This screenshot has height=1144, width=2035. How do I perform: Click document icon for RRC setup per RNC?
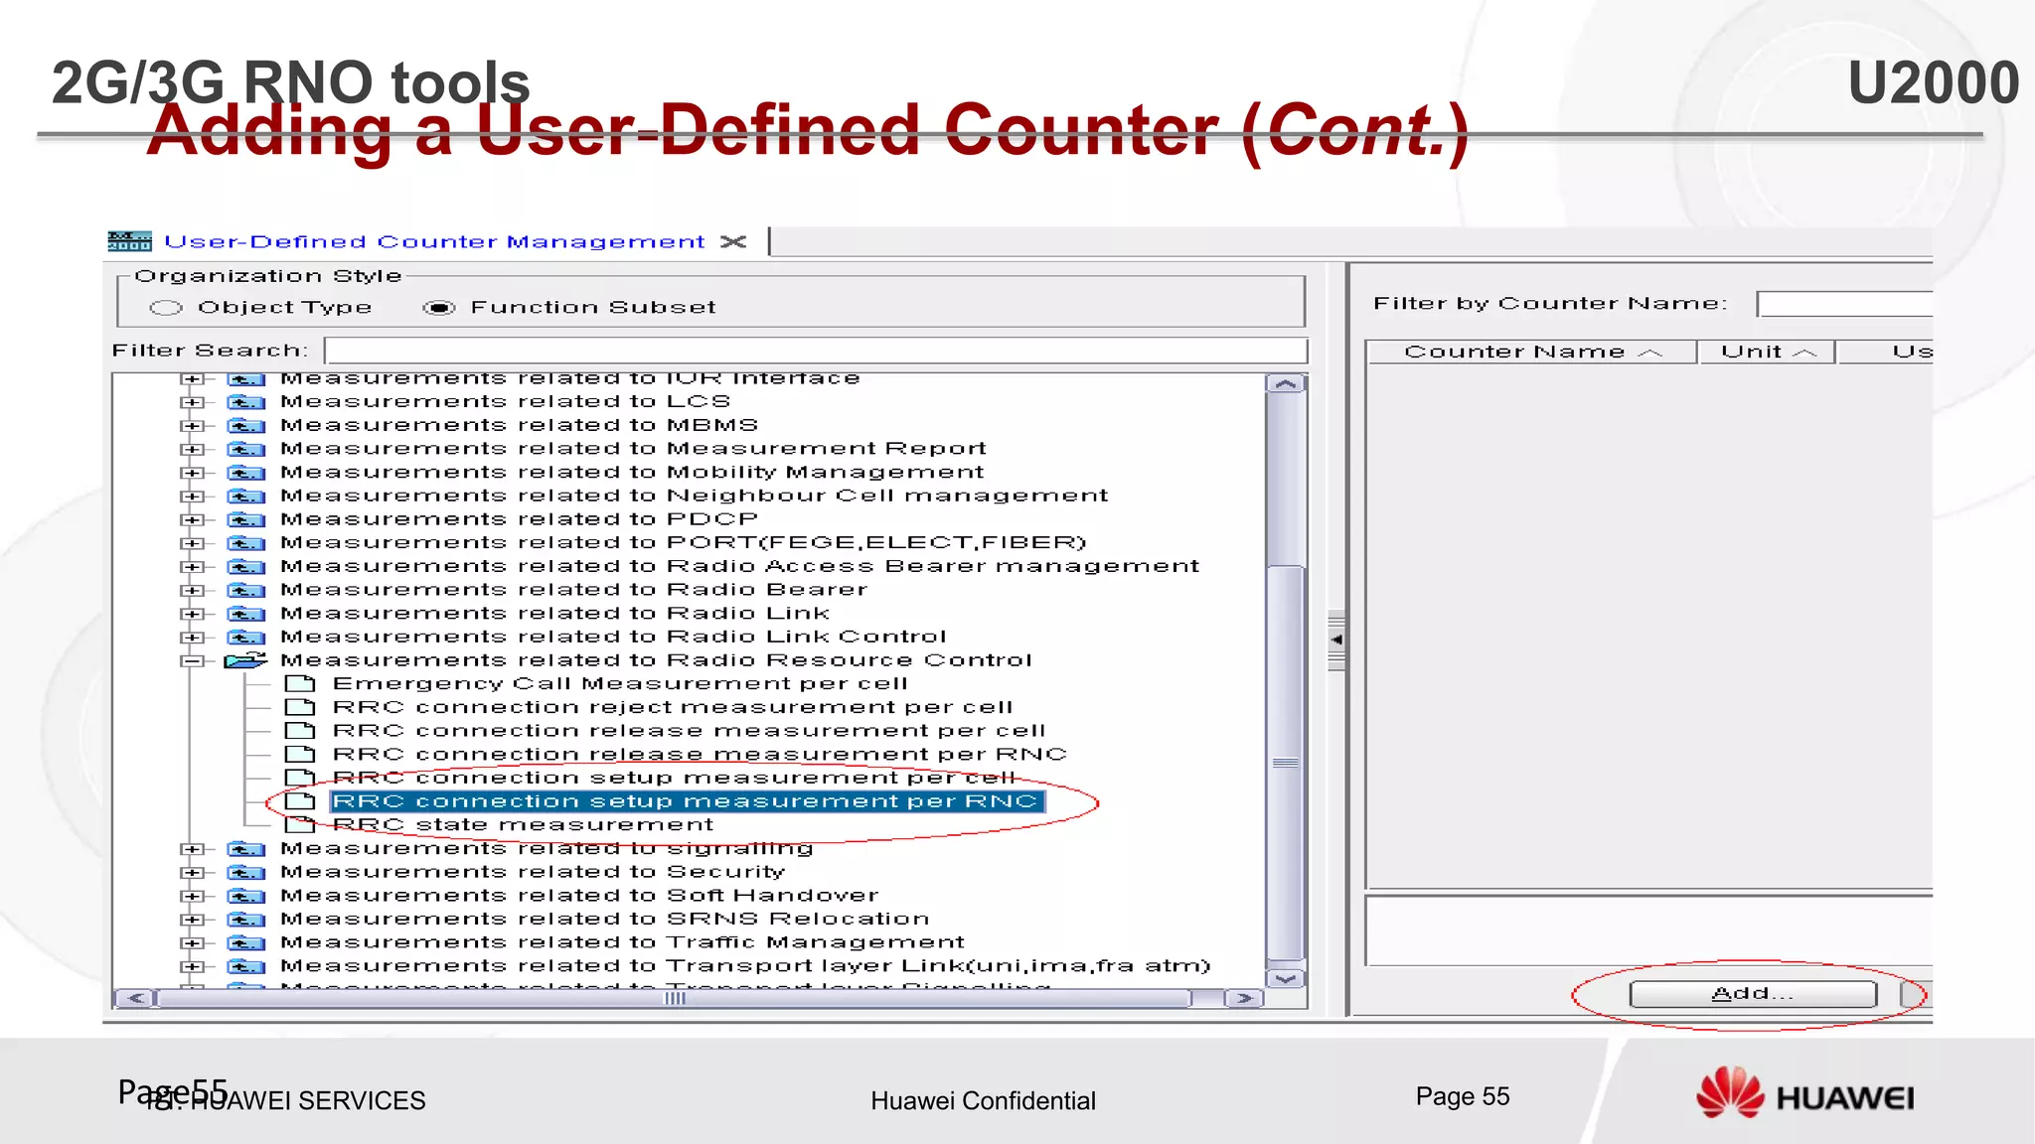(300, 801)
